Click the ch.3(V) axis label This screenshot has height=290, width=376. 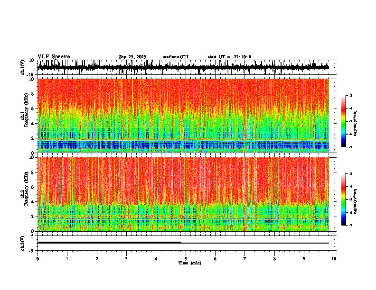click(x=23, y=243)
